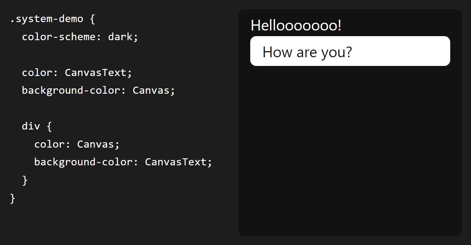Click the Canvas value after the first background-color
471x245 pixels.
(x=151, y=90)
